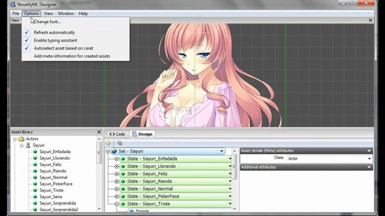Click green cube icon beside Sayuri_Enfadada in library
Image resolution: width=385 pixels, height=216 pixels.
point(35,152)
